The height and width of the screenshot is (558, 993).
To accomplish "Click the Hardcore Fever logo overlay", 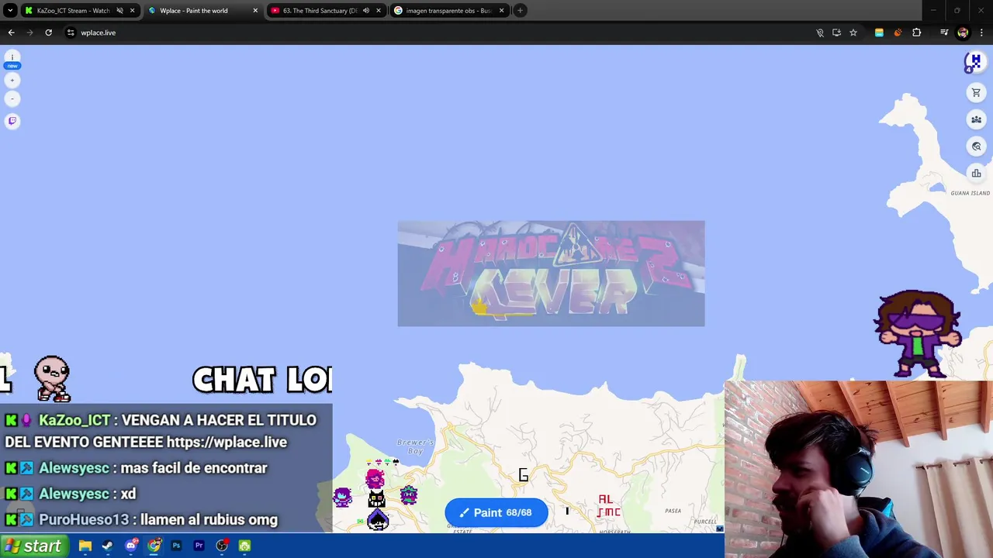I will coord(551,274).
